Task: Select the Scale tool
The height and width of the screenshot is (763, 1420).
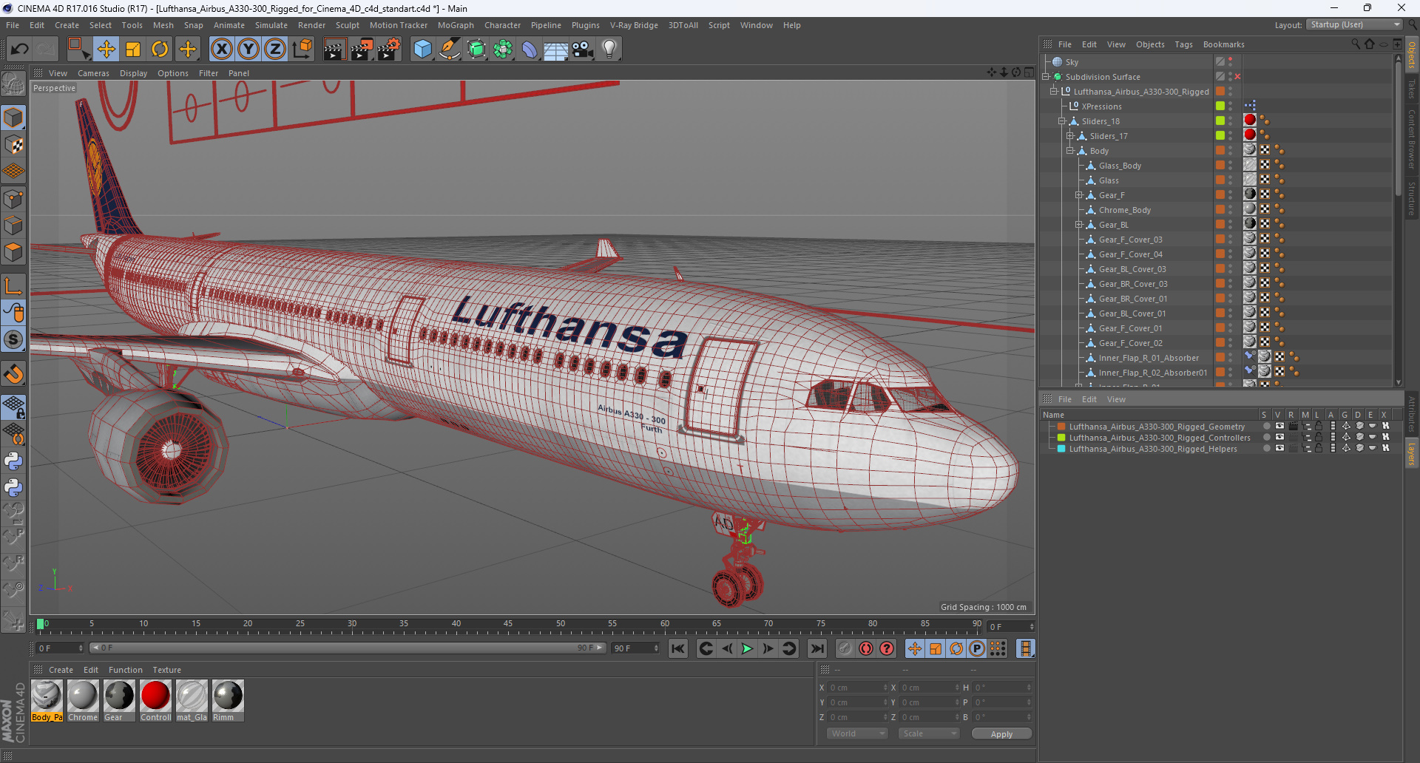Action: [133, 50]
